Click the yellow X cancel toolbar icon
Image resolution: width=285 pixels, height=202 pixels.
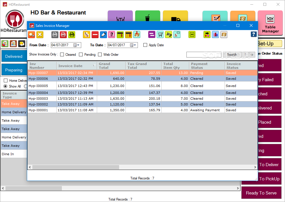(x=40, y=34)
